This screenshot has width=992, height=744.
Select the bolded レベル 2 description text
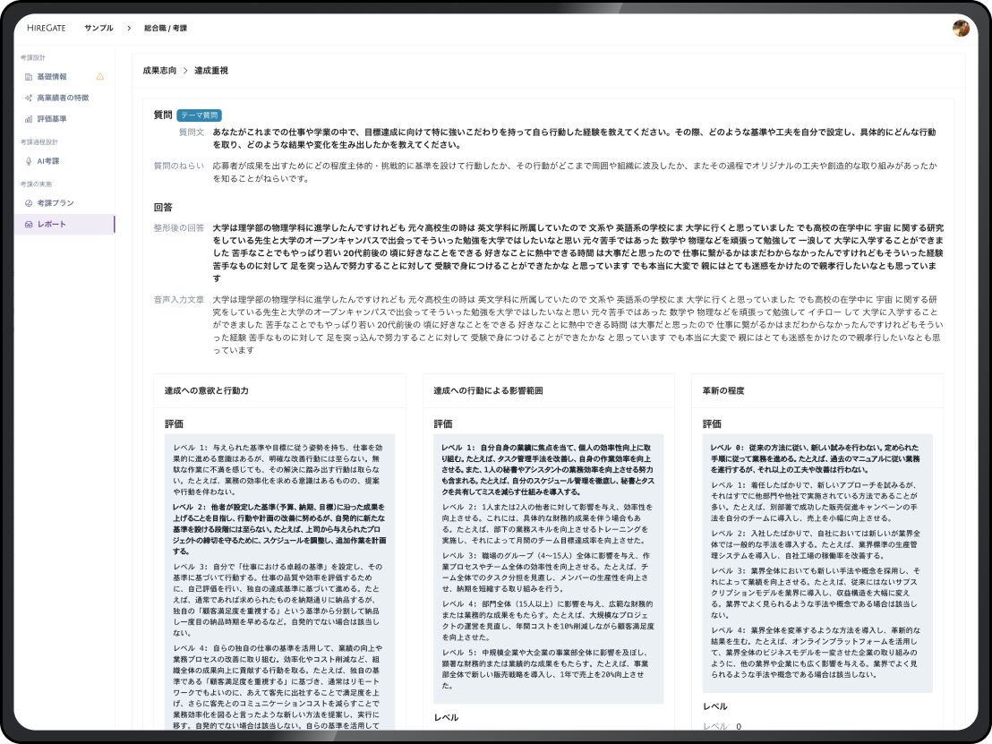click(x=279, y=529)
